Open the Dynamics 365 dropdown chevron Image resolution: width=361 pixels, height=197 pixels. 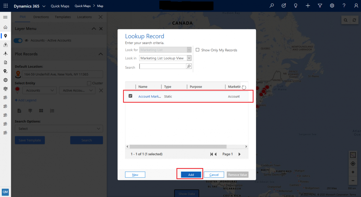pyautogui.click(x=44, y=6)
